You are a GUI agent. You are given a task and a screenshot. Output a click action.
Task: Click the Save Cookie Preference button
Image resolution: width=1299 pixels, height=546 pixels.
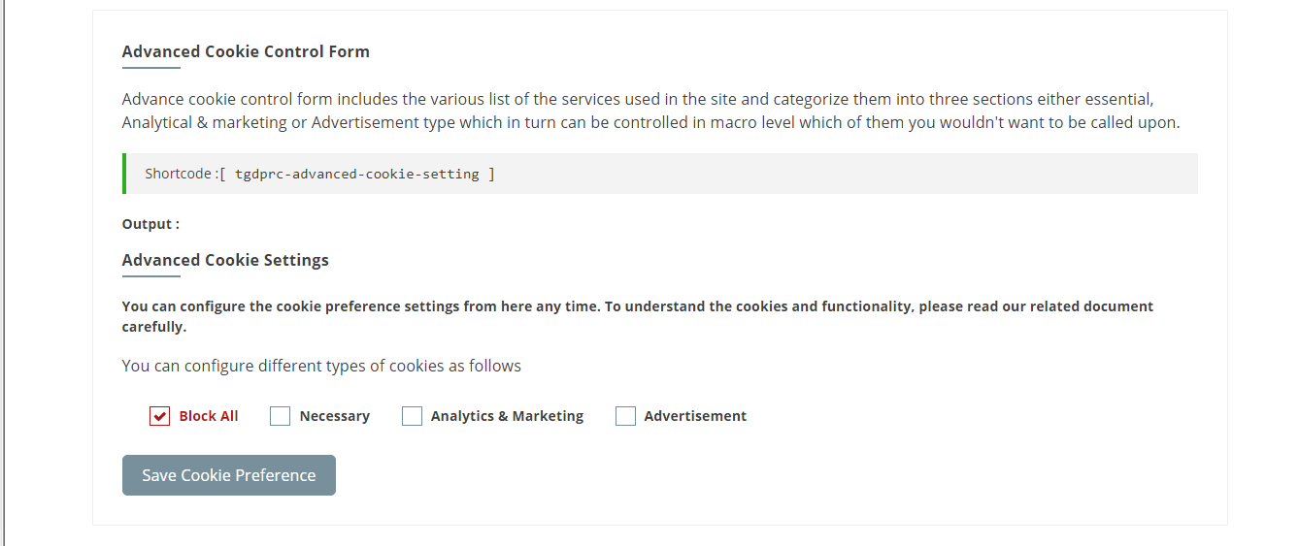(229, 475)
